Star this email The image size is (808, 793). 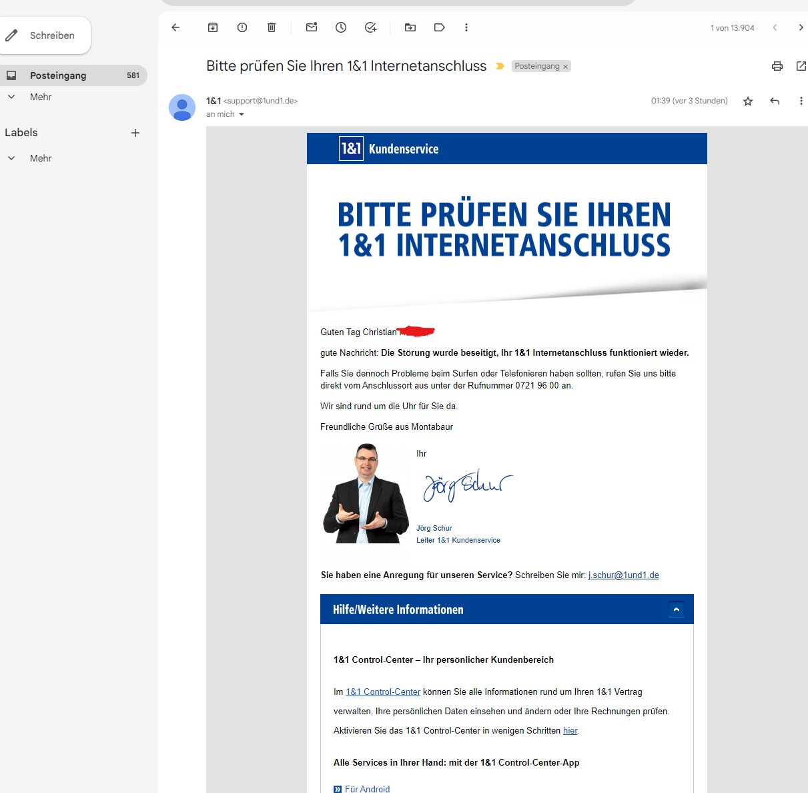[748, 101]
